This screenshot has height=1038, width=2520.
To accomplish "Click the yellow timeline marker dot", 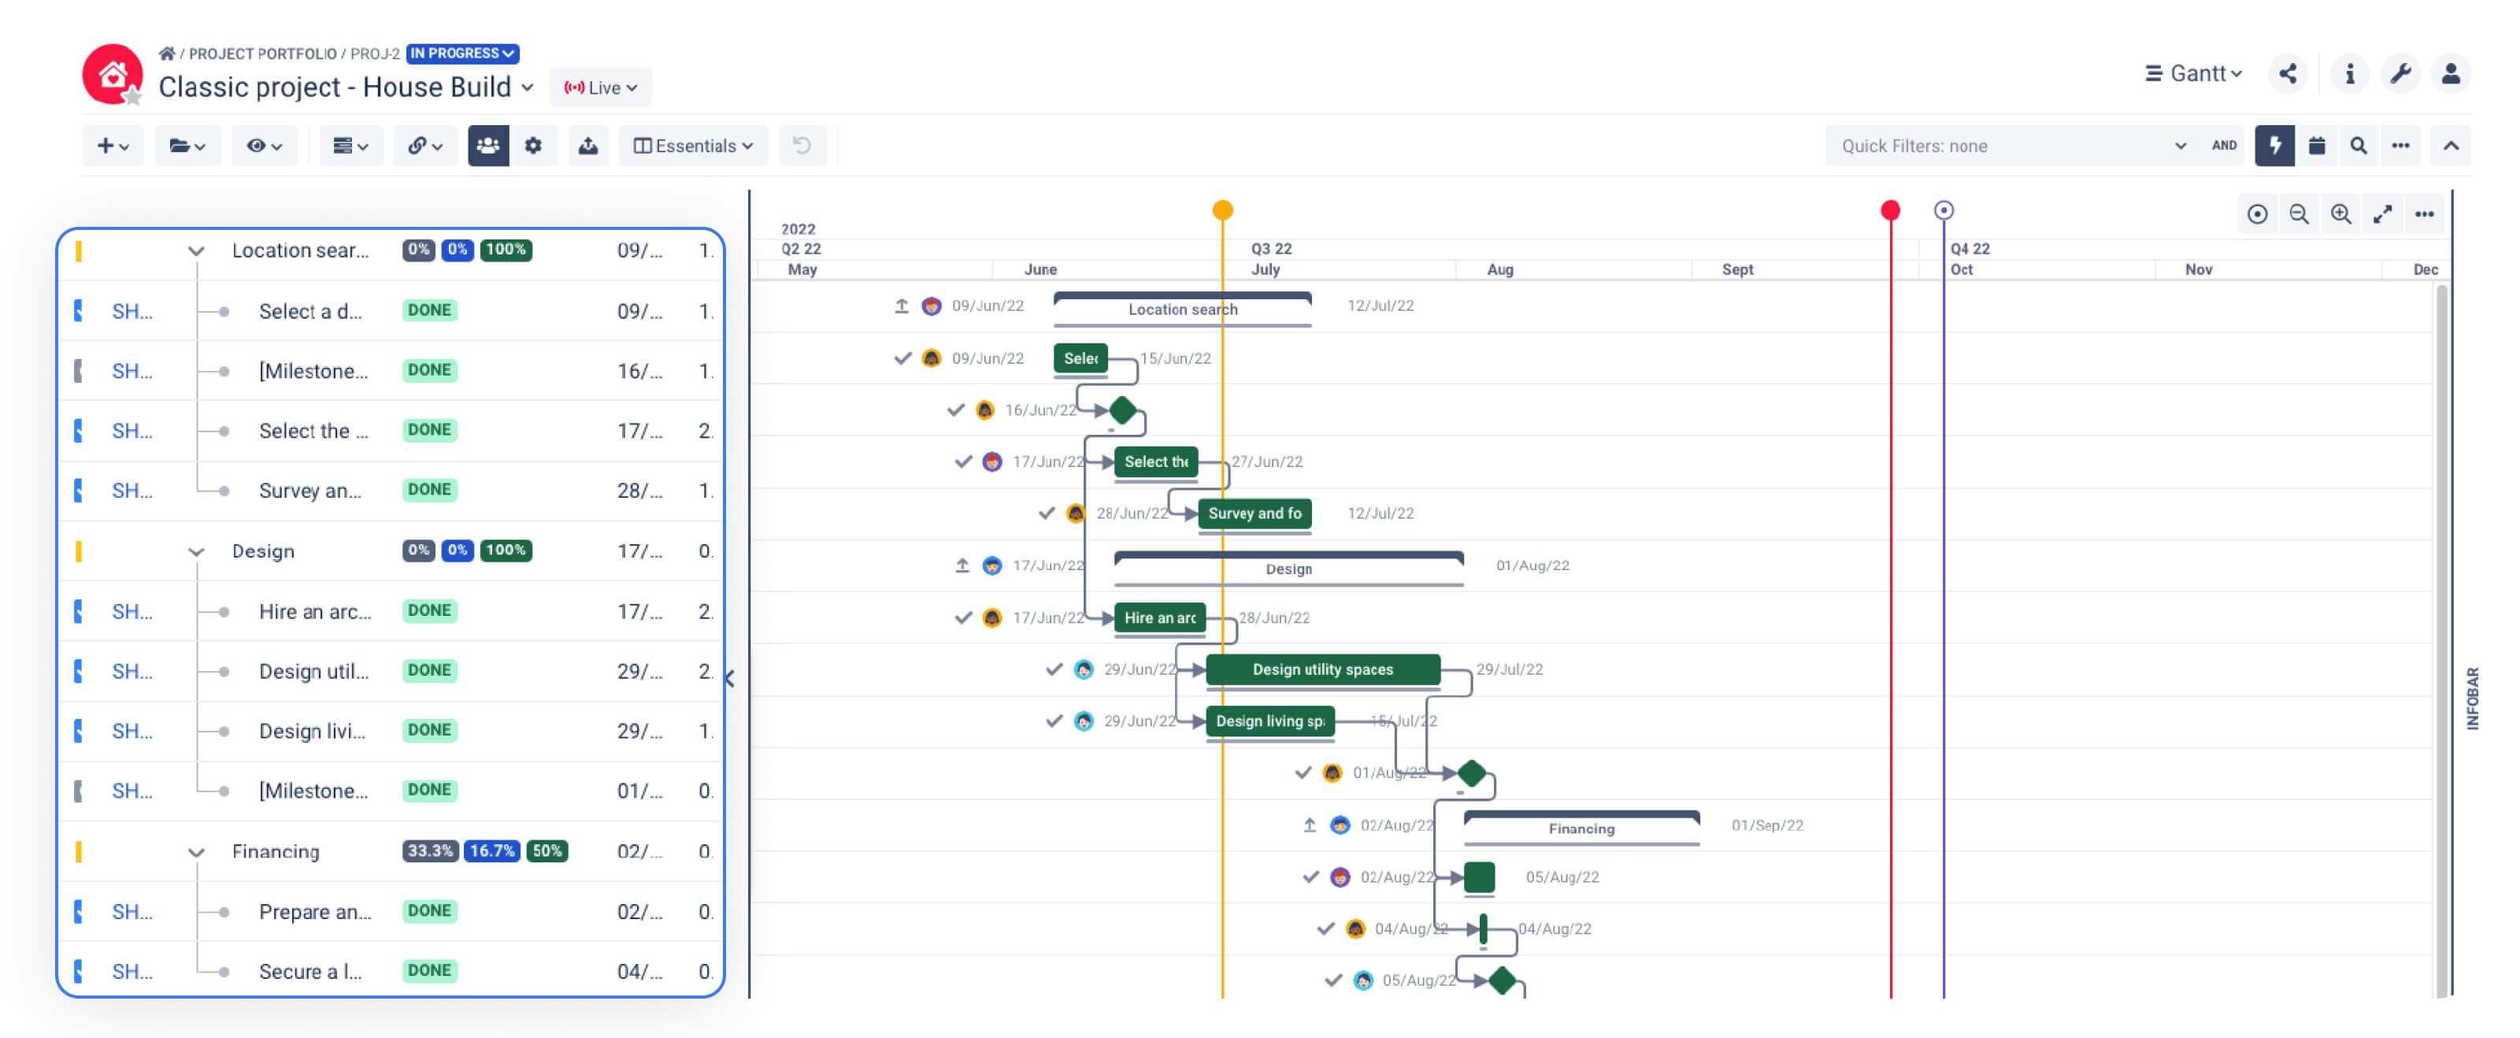I will click(1222, 210).
